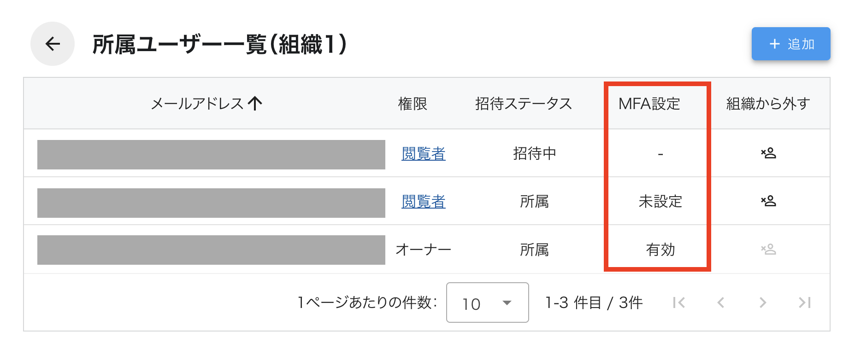This screenshot has width=849, height=349.
Task: Go to the previous page
Action: click(x=720, y=302)
